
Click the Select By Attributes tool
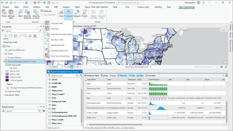coord(27,14)
